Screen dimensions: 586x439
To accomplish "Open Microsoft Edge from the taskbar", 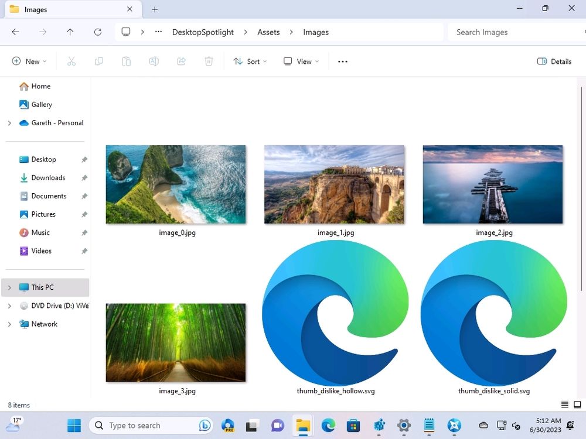I will point(328,425).
